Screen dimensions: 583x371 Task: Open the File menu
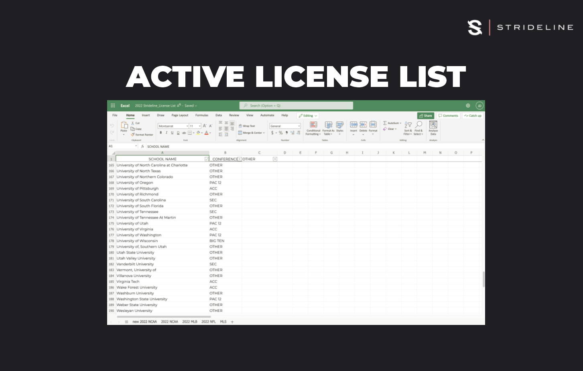[115, 115]
